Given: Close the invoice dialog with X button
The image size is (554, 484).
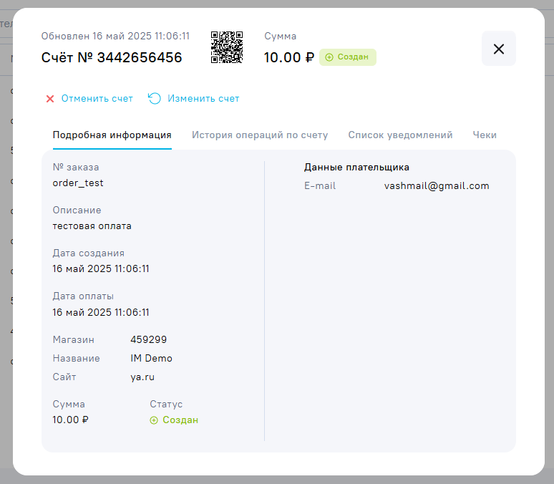Looking at the screenshot, I should point(499,49).
